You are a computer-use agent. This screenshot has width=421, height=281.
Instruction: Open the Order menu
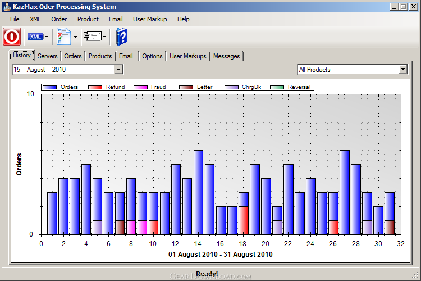click(x=59, y=19)
